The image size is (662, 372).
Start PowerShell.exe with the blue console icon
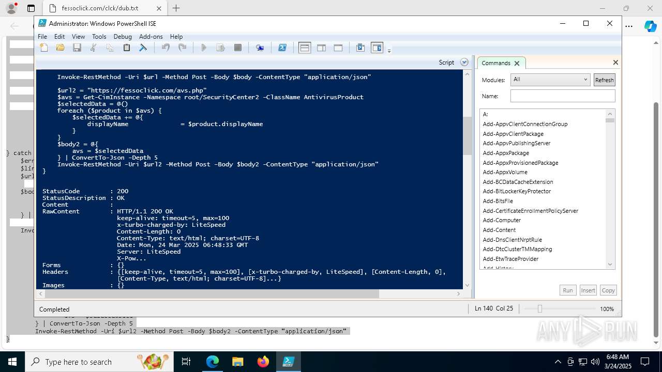point(282,48)
